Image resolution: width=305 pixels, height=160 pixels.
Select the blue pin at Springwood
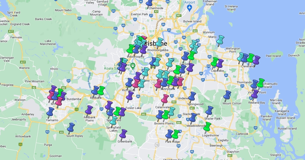(x=192, y=96)
